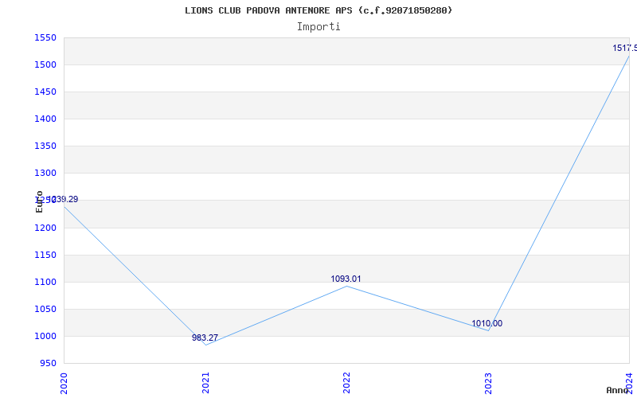Image resolution: width=637 pixels, height=398 pixels.
Task: Click the 1093.01 data label
Action: point(346,279)
